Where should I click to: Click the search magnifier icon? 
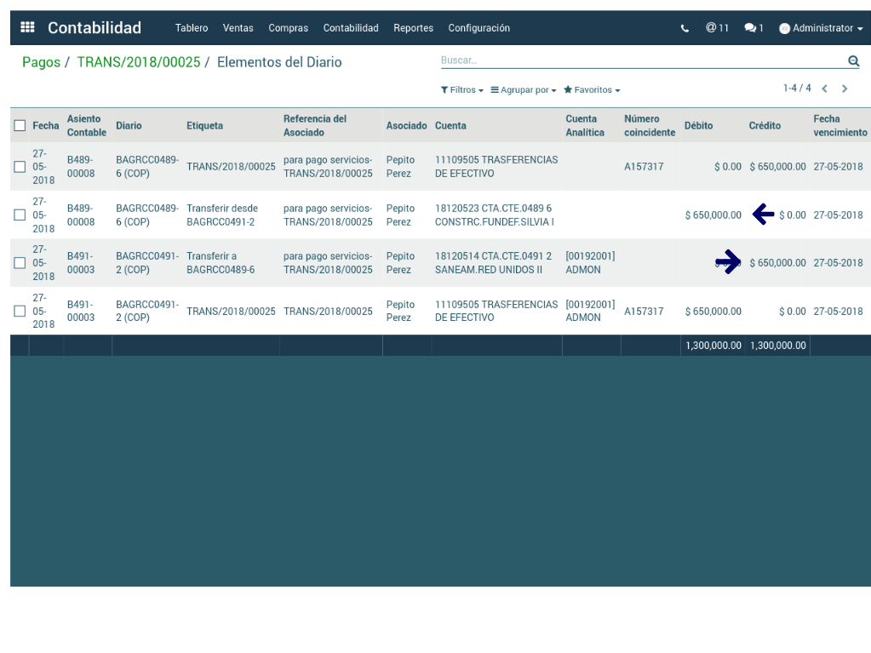853,61
